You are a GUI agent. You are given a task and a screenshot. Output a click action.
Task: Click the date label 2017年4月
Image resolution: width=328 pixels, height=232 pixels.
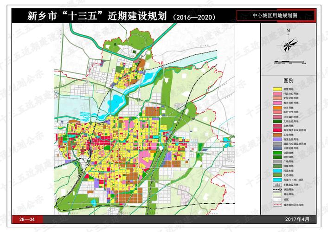(297, 219)
